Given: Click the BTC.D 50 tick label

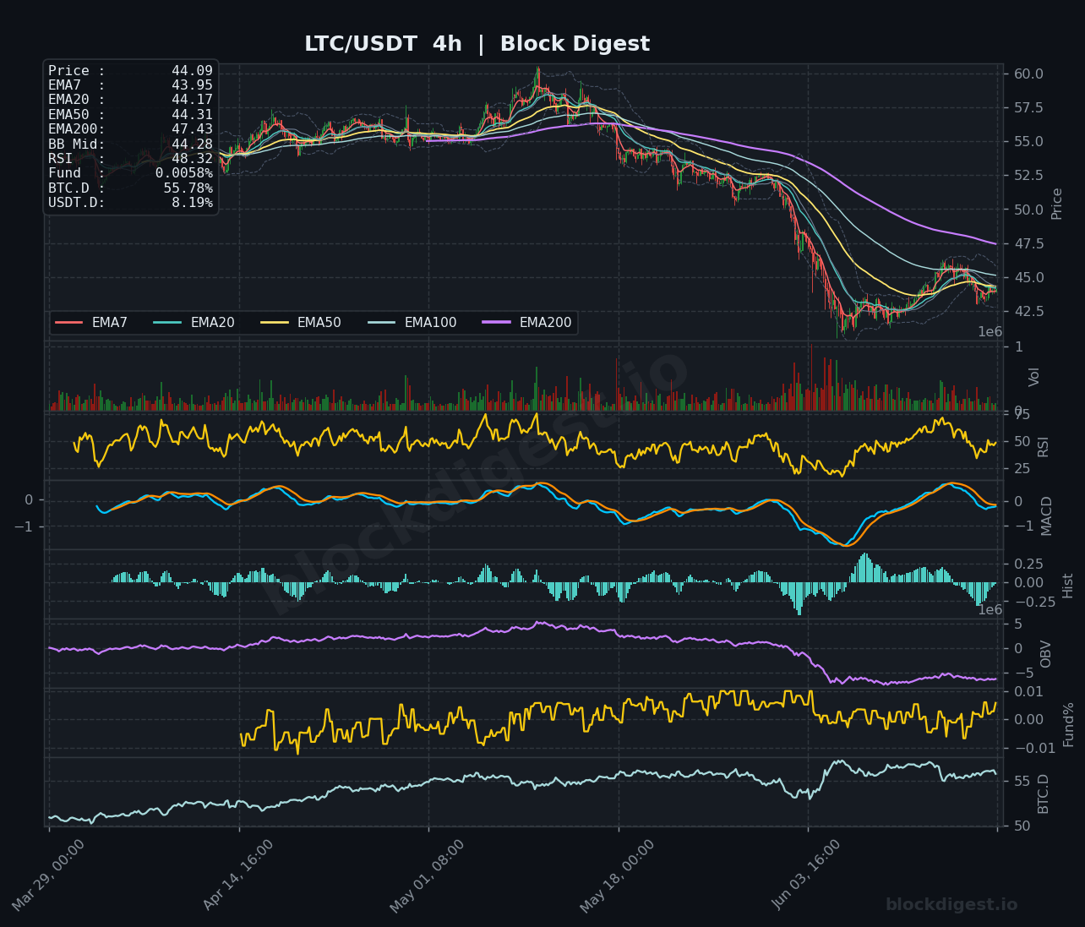Looking at the screenshot, I should pos(1022,826).
